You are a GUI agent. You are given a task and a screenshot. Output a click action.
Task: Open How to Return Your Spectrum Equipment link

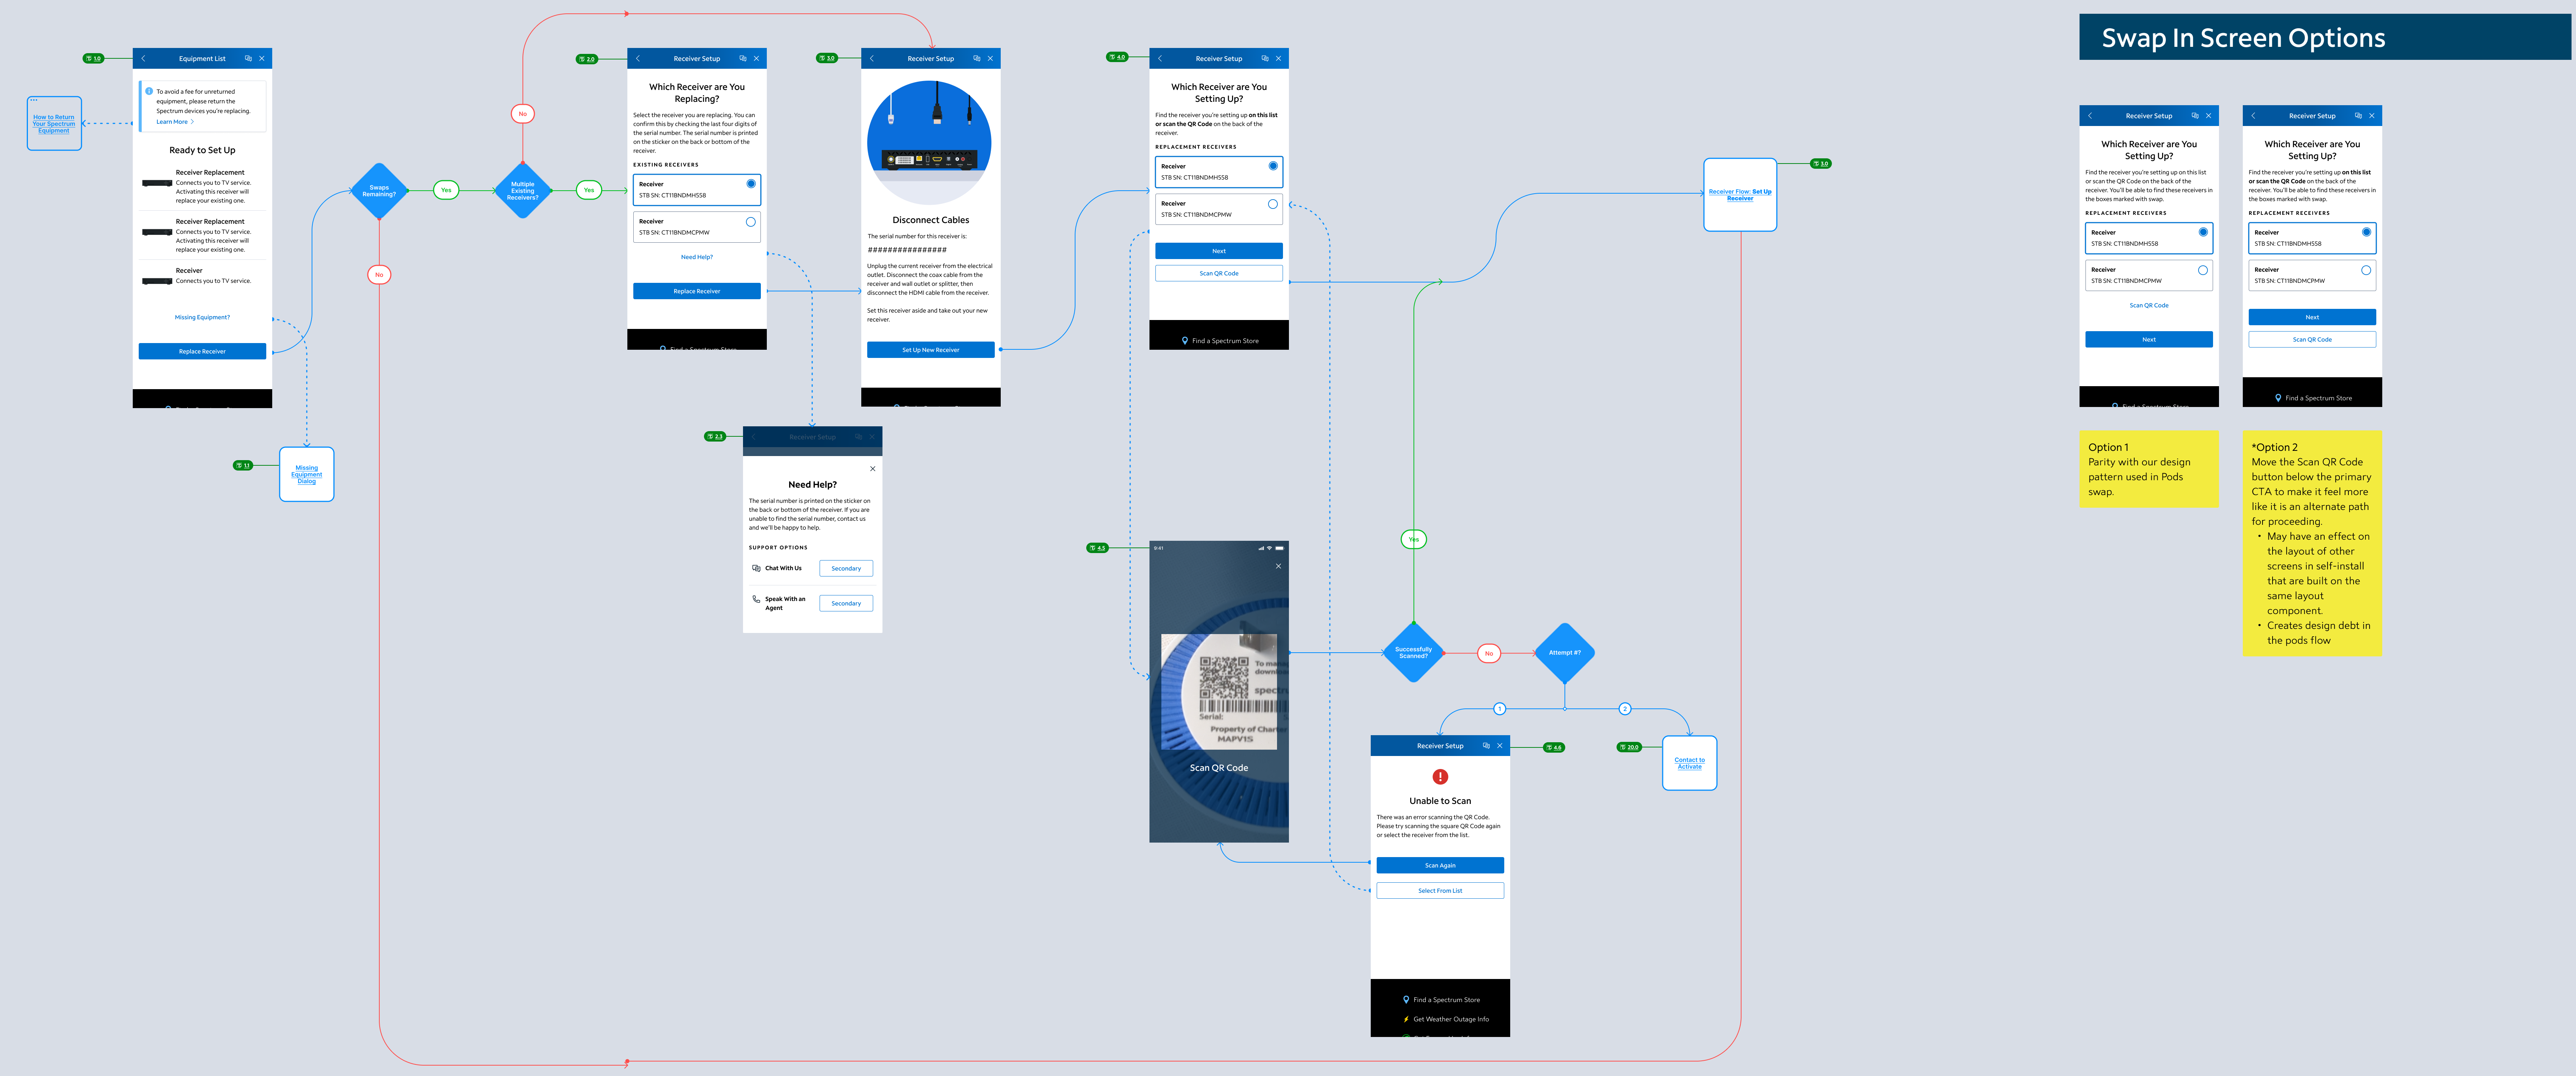pos(54,124)
